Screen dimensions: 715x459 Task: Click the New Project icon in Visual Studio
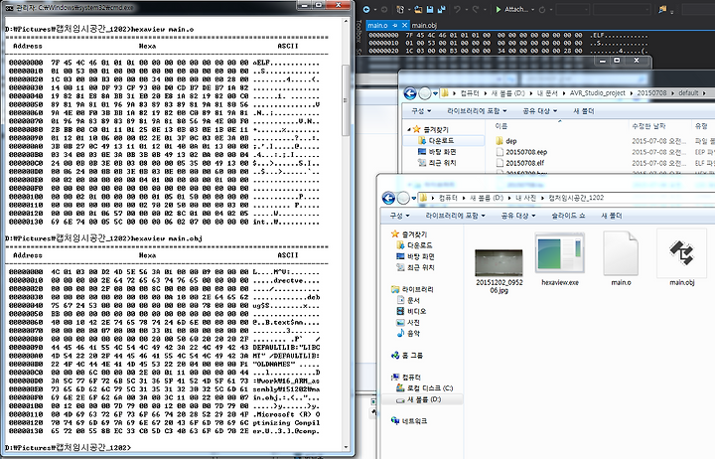coord(400,9)
